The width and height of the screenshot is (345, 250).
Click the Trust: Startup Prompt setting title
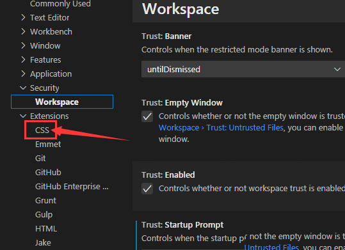[x=182, y=225]
